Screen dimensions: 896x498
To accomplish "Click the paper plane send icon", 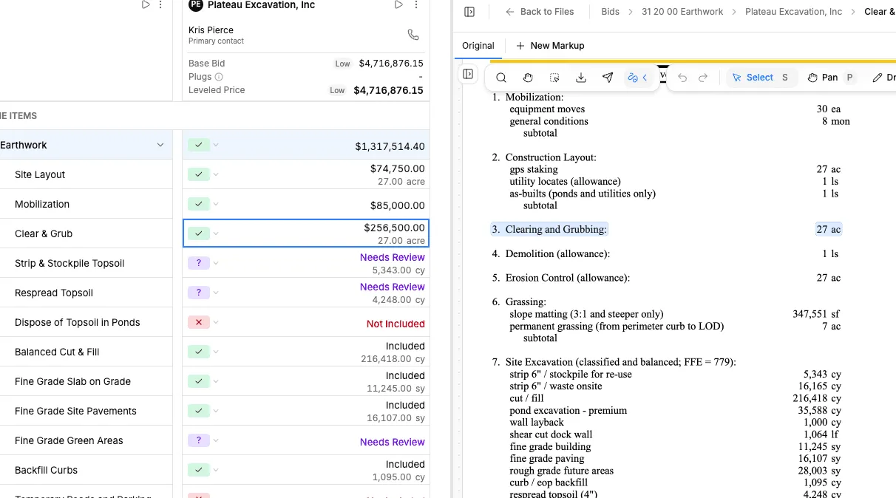I will click(x=608, y=78).
